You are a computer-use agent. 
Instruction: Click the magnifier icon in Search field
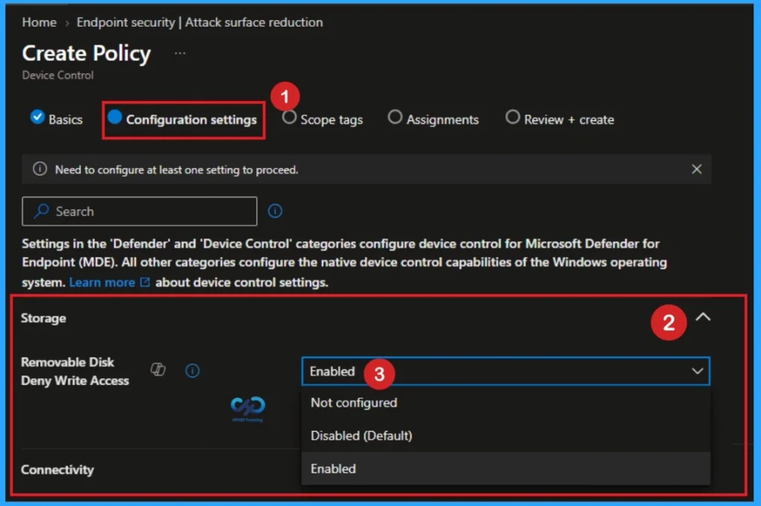[42, 211]
